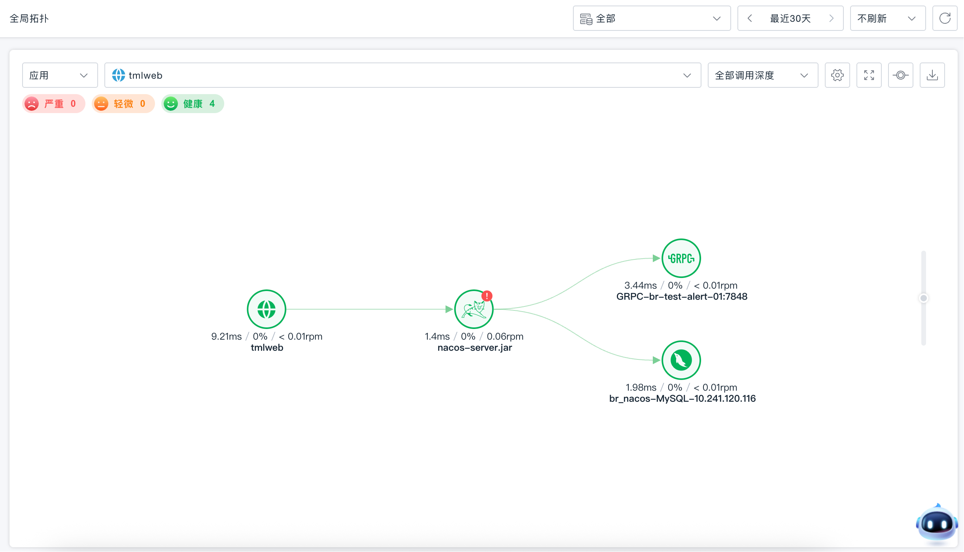This screenshot has width=964, height=552.
Task: Toggle the 轻微 severity filter
Action: 123,104
